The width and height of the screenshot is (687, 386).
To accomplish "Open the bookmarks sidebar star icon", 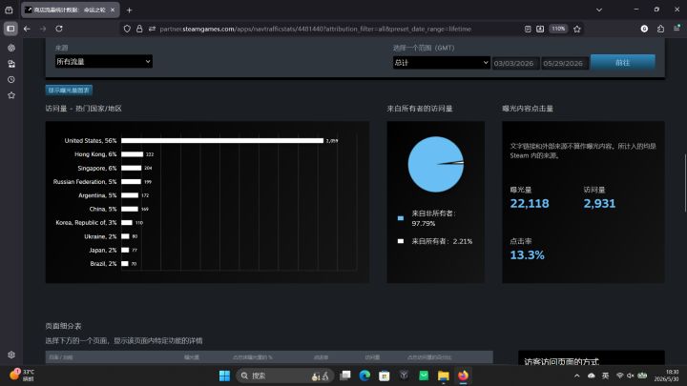I will coord(11,95).
